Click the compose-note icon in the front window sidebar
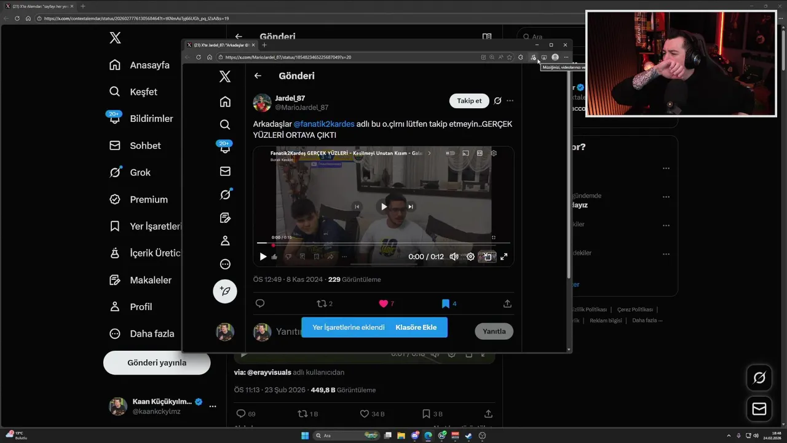787x443 pixels. pyautogui.click(x=225, y=217)
